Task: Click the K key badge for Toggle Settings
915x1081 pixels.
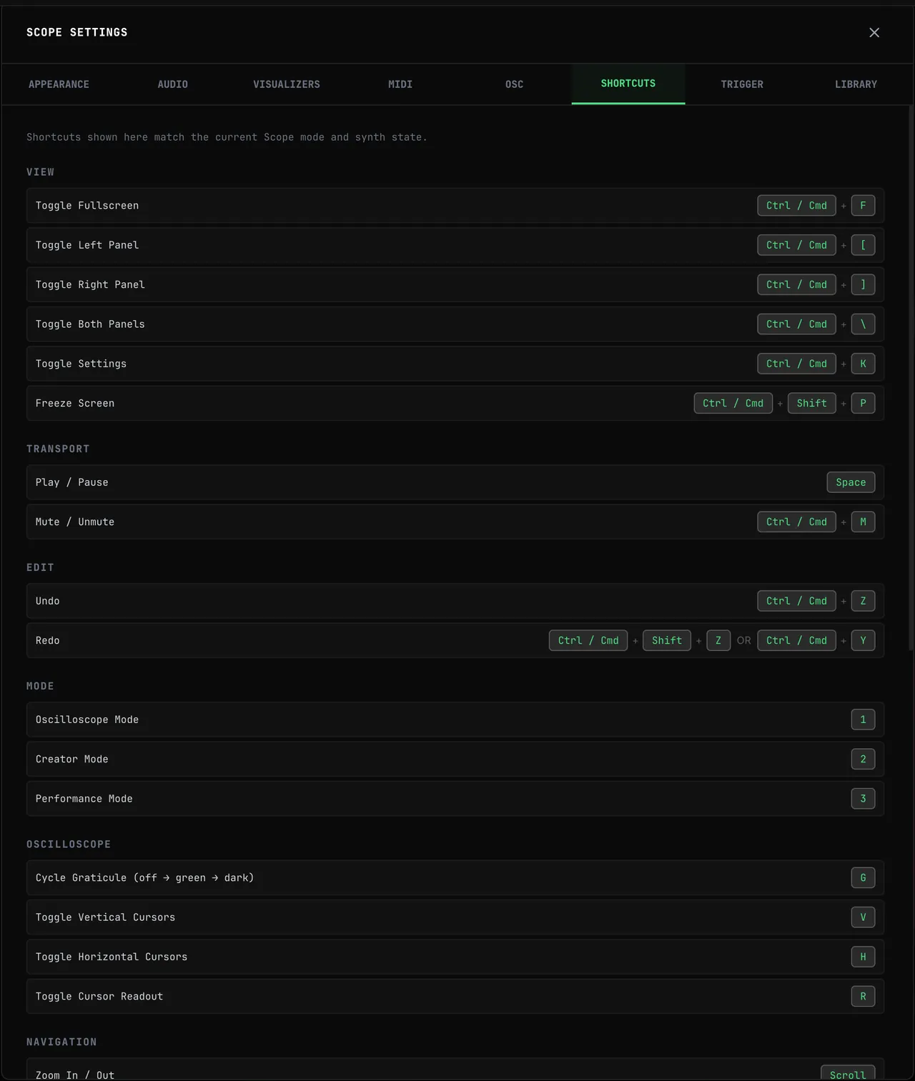Action: point(863,364)
